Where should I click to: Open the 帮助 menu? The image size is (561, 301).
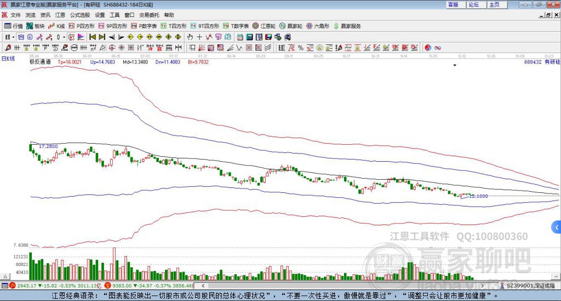tap(169, 15)
